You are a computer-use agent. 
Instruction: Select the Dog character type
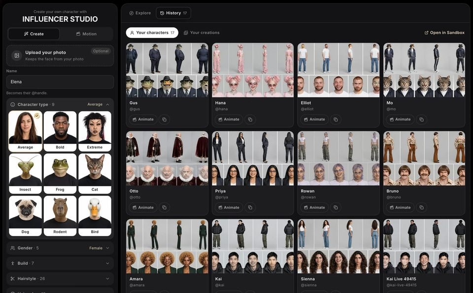tap(25, 216)
